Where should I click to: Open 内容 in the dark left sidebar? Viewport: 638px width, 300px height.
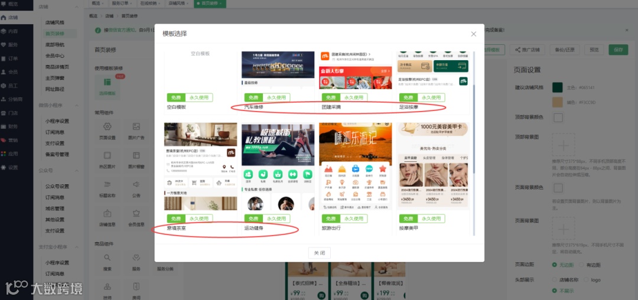tap(10, 31)
